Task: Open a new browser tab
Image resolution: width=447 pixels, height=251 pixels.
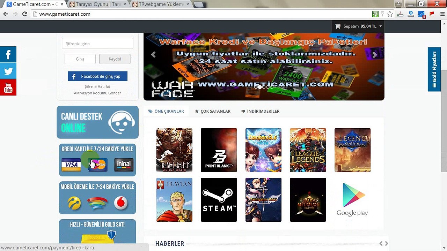Action: coord(198,5)
